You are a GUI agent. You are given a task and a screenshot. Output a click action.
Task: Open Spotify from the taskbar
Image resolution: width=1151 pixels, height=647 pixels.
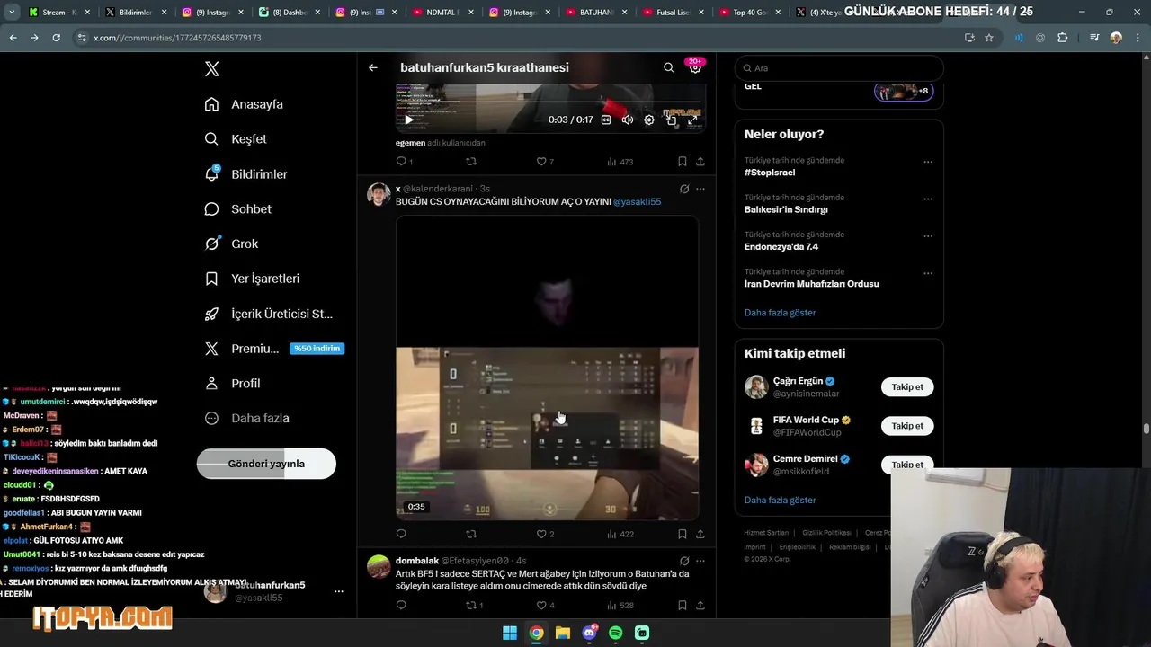tap(616, 633)
